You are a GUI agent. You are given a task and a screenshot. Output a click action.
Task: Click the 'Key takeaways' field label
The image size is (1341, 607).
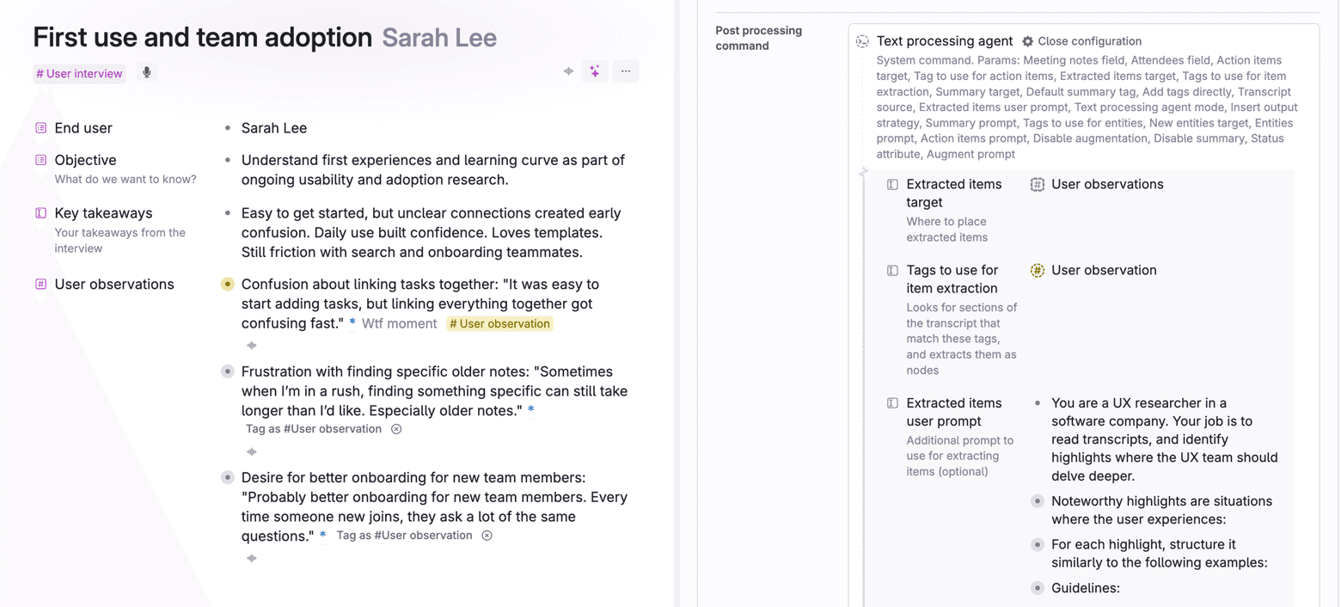tap(103, 213)
